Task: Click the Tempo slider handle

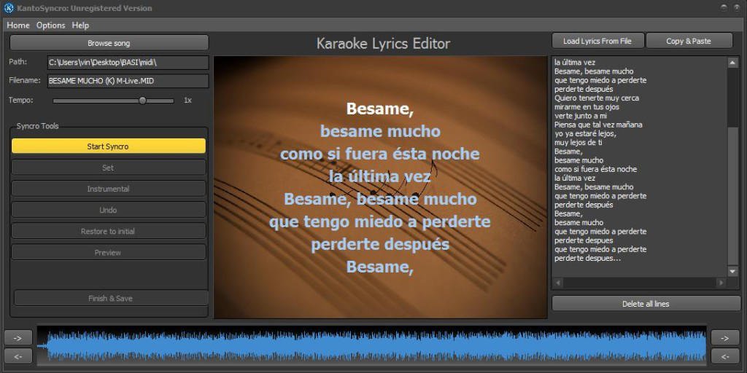Action: [x=142, y=101]
